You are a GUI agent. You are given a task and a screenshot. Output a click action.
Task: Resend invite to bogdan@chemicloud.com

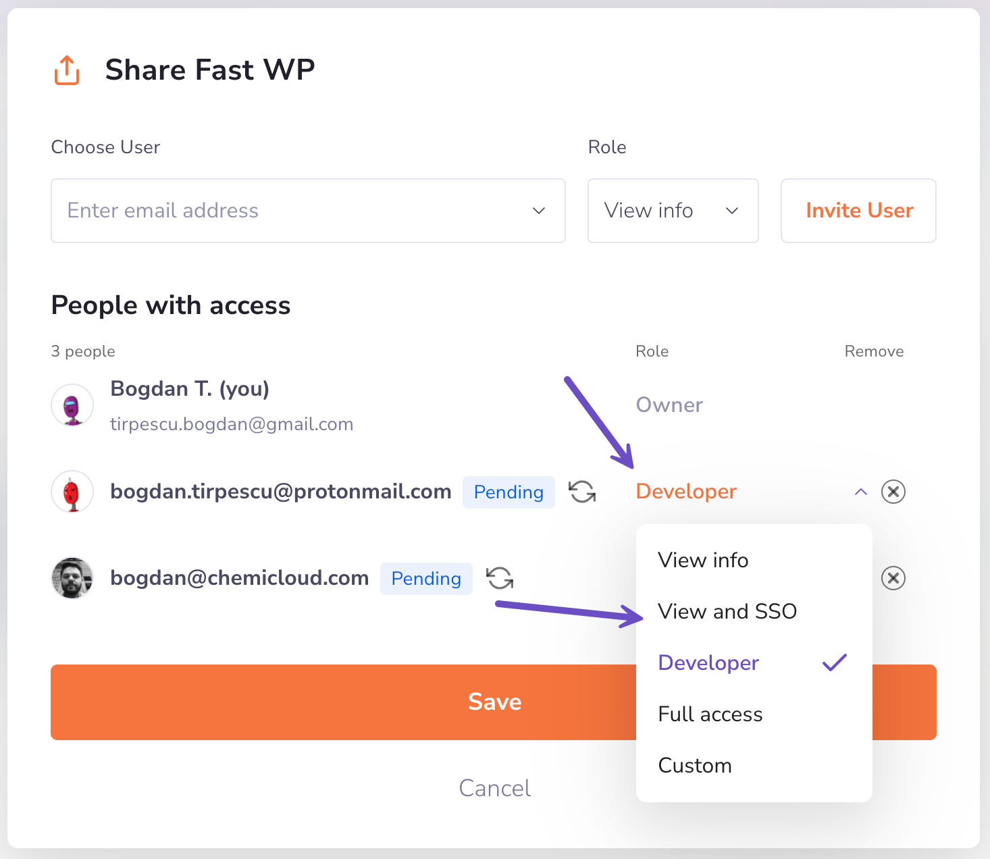point(500,578)
